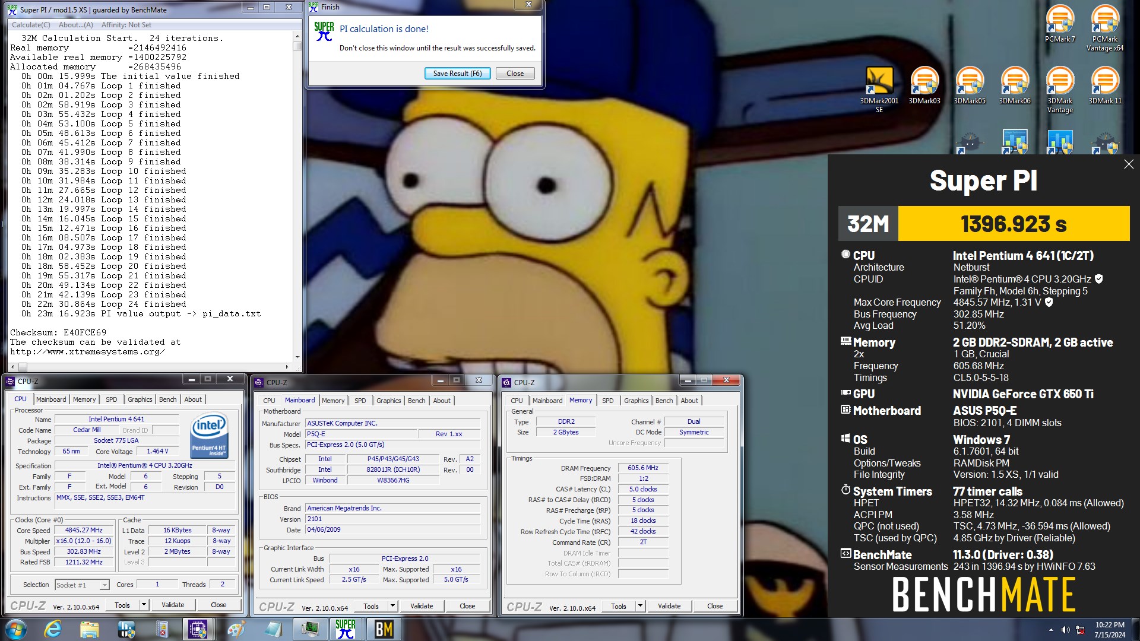
Task: Open Paint from the taskbar
Action: [x=236, y=629]
